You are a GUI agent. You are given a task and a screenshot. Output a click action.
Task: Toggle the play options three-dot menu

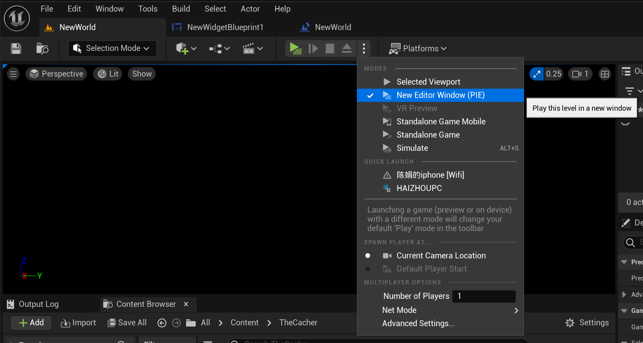coord(364,49)
